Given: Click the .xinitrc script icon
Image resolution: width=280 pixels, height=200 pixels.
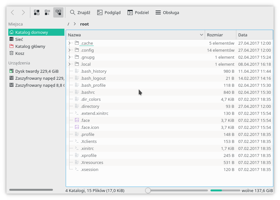Looking at the screenshot, I should pyautogui.click(x=77, y=148).
